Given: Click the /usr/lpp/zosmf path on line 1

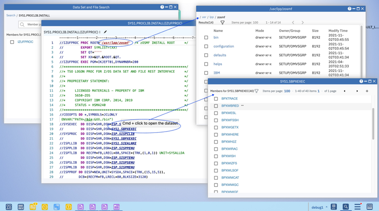Looking at the screenshot, I should tap(115, 43).
